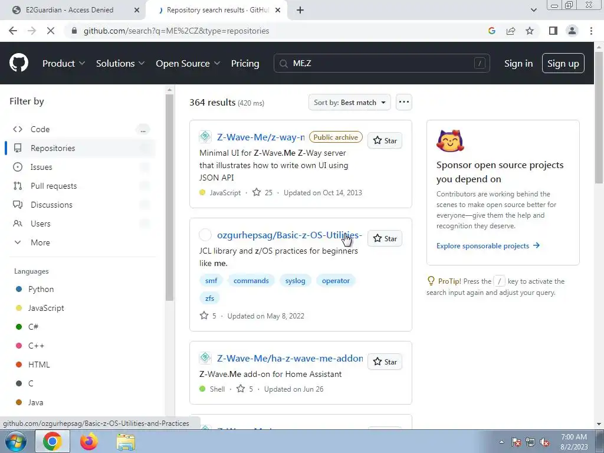Click the GitHub Octocat logo
Image resolution: width=604 pixels, height=453 pixels.
(x=19, y=63)
